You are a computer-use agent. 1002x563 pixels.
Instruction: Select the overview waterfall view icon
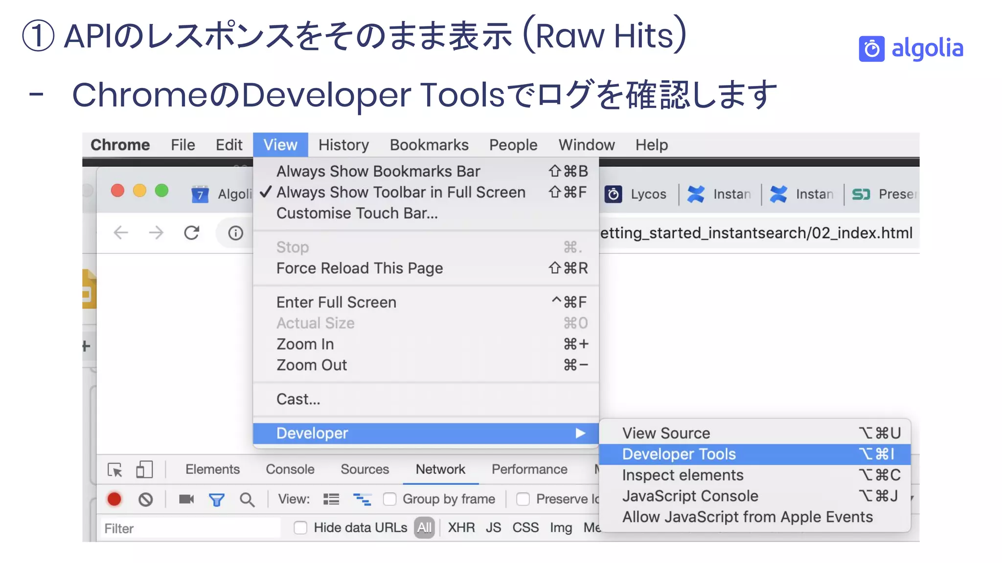click(x=362, y=499)
